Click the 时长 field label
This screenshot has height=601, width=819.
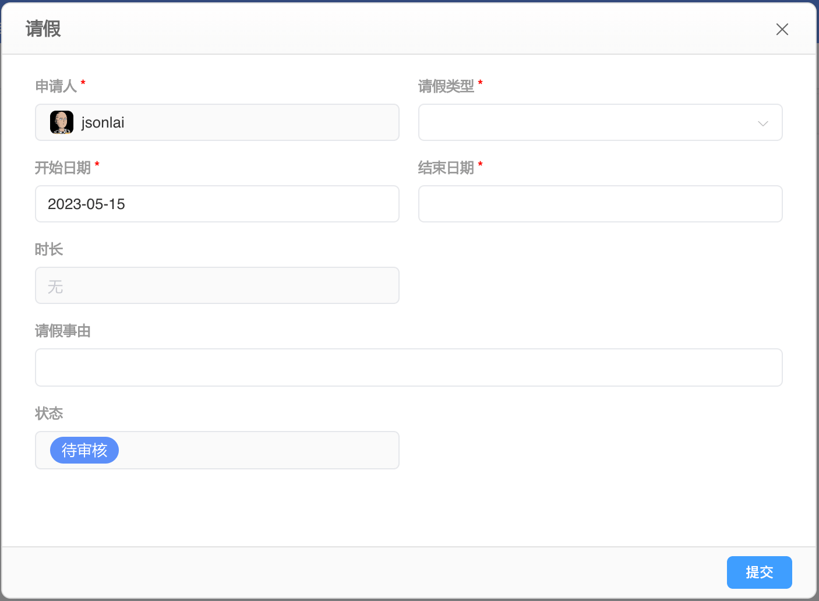[49, 249]
